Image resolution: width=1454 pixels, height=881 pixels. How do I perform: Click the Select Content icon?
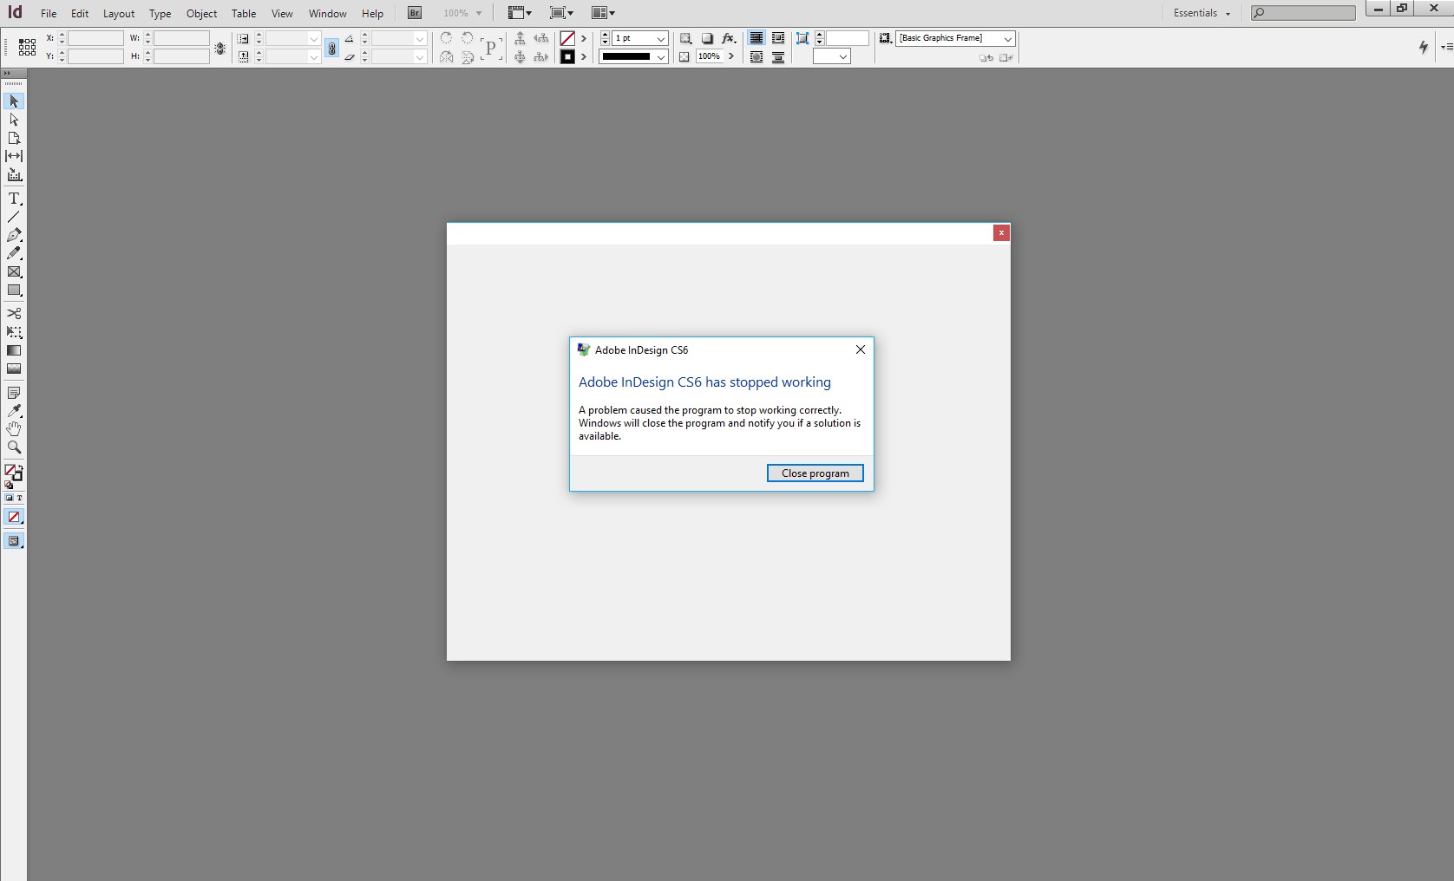point(520,57)
